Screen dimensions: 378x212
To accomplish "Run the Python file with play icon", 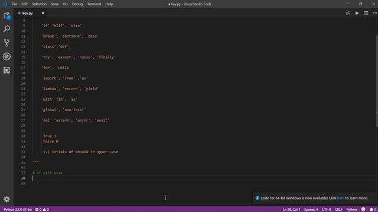I will (357, 13).
